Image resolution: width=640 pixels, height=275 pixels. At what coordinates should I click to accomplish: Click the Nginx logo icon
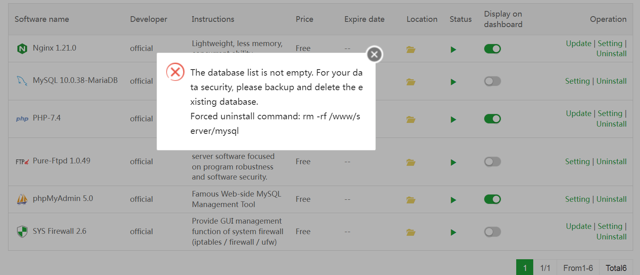[22, 49]
